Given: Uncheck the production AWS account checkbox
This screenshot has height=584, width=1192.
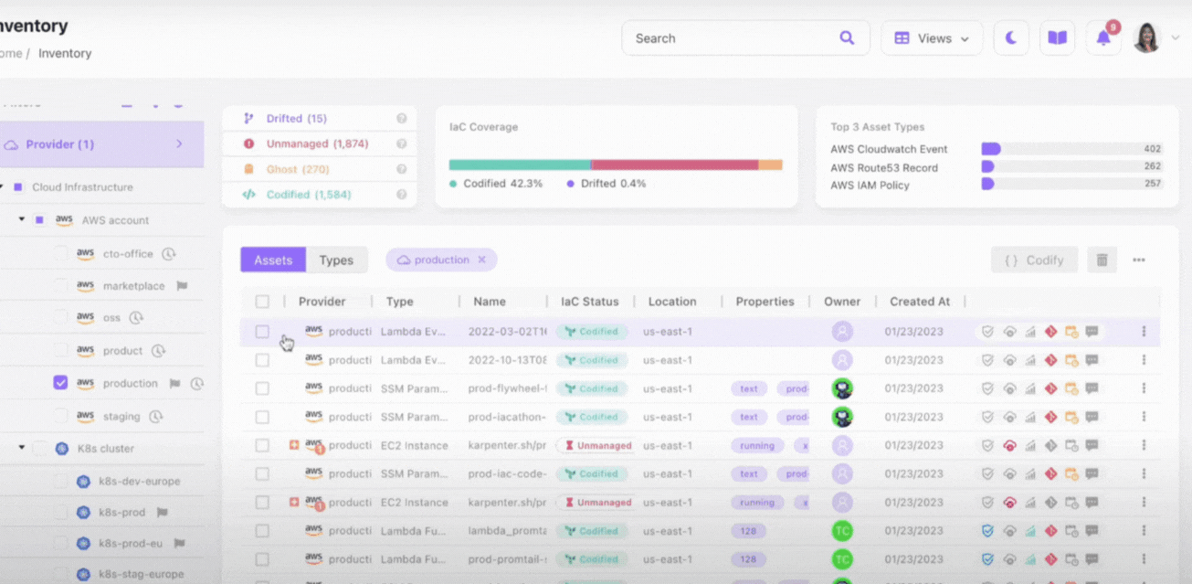Looking at the screenshot, I should 60,383.
